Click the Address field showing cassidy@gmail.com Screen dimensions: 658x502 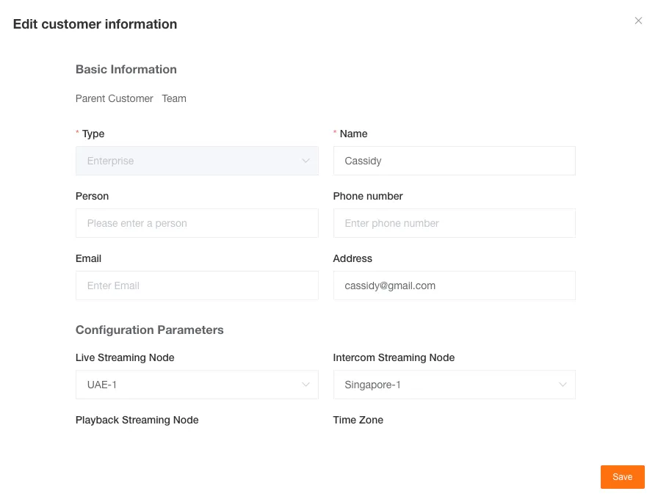(454, 285)
